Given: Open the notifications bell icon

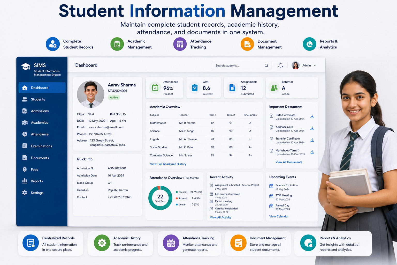Looking at the screenshot, I should click(x=280, y=65).
